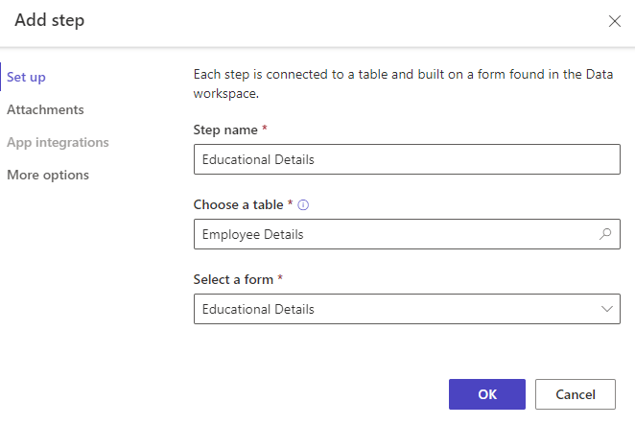Click the Add step dialog title
This screenshot has width=635, height=425.
[x=50, y=20]
